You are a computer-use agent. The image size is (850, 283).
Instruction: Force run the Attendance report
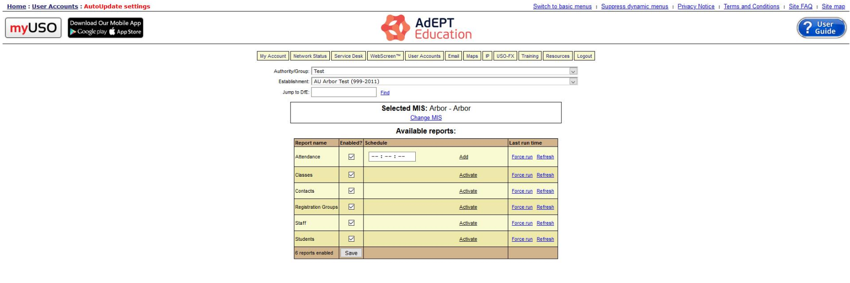point(522,157)
